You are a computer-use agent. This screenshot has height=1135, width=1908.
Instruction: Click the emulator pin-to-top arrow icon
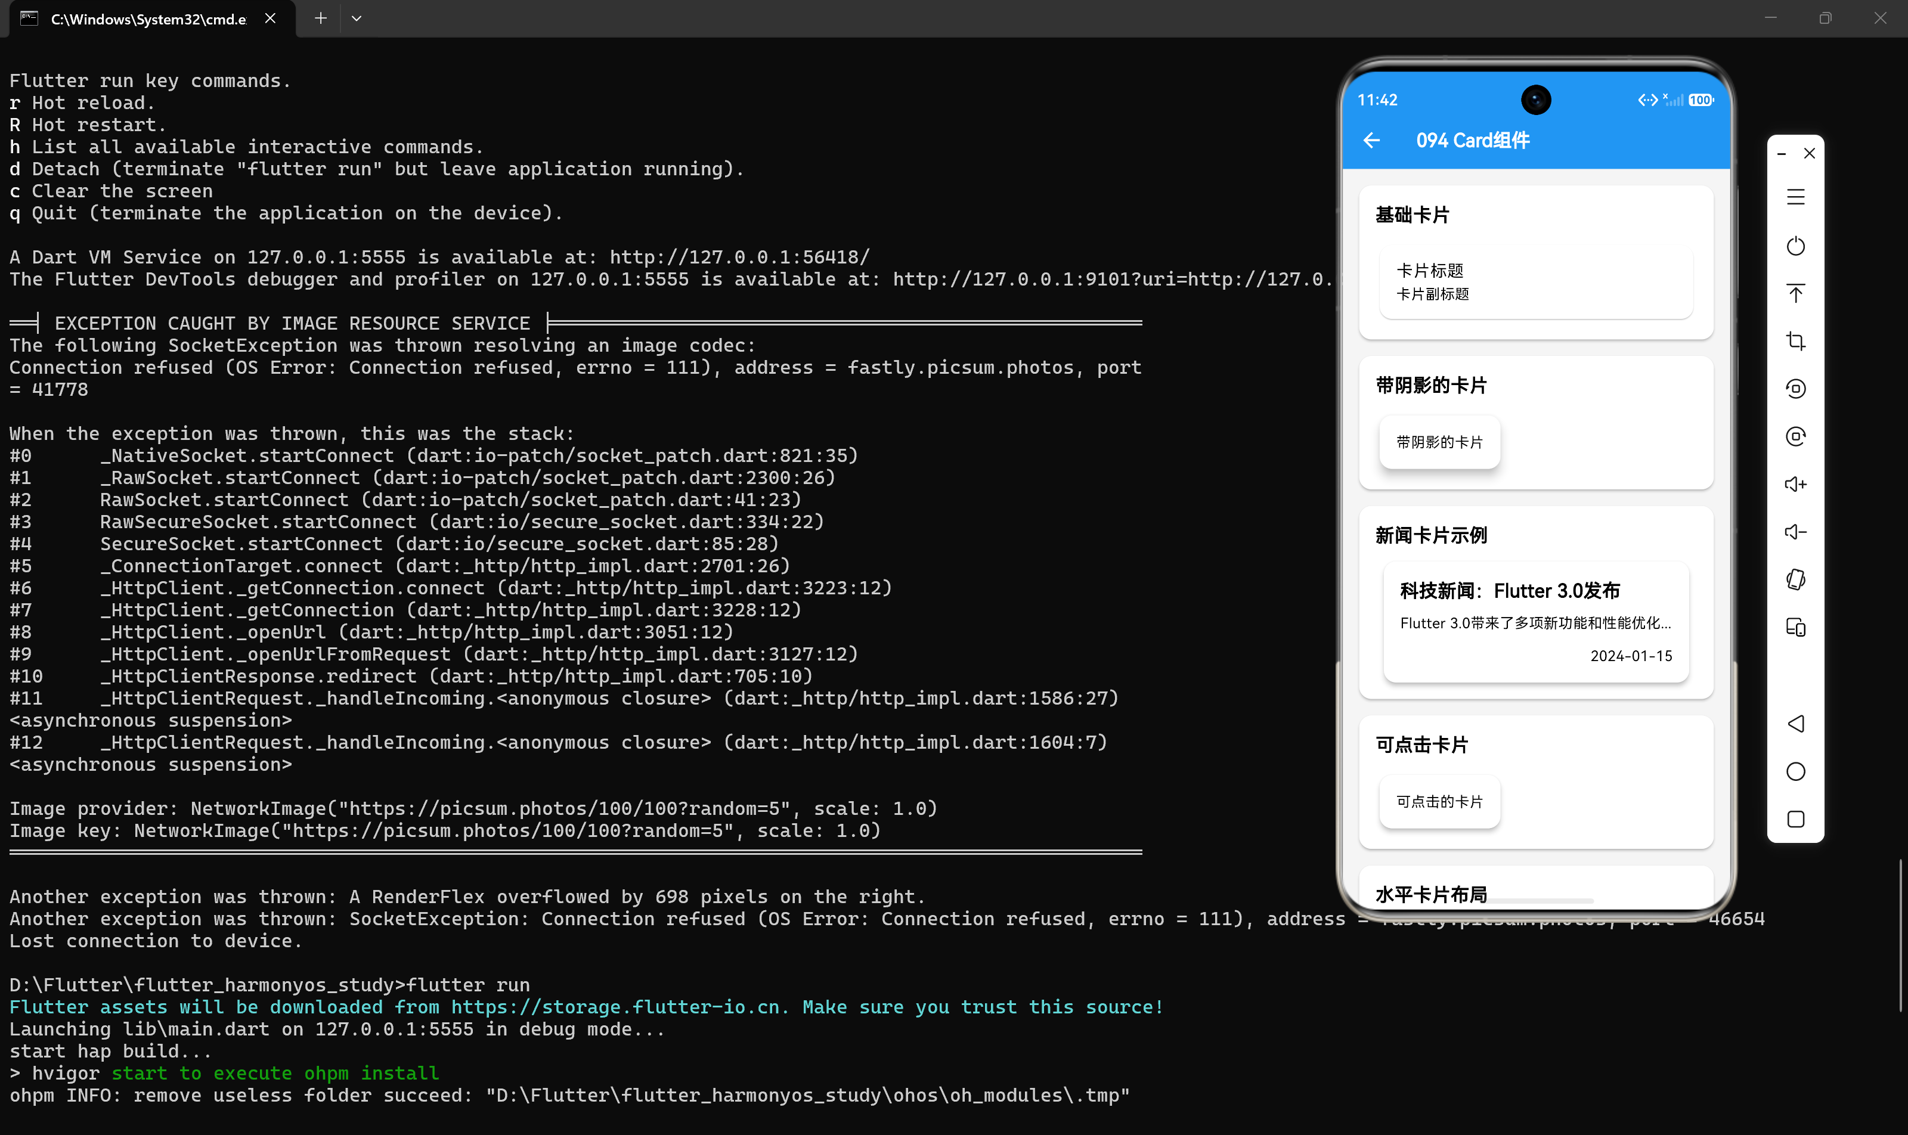[x=1795, y=294]
